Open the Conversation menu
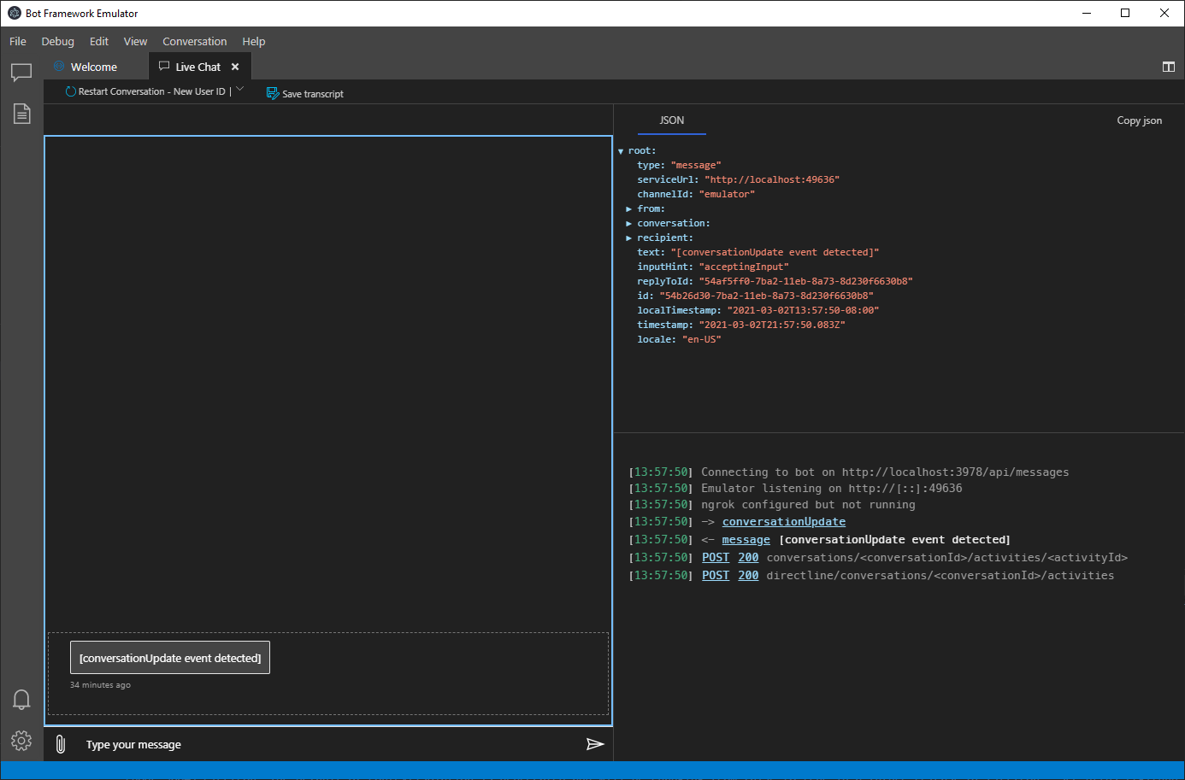1185x780 pixels. (195, 41)
